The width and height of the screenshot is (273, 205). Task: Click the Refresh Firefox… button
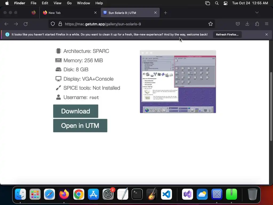pyautogui.click(x=227, y=34)
